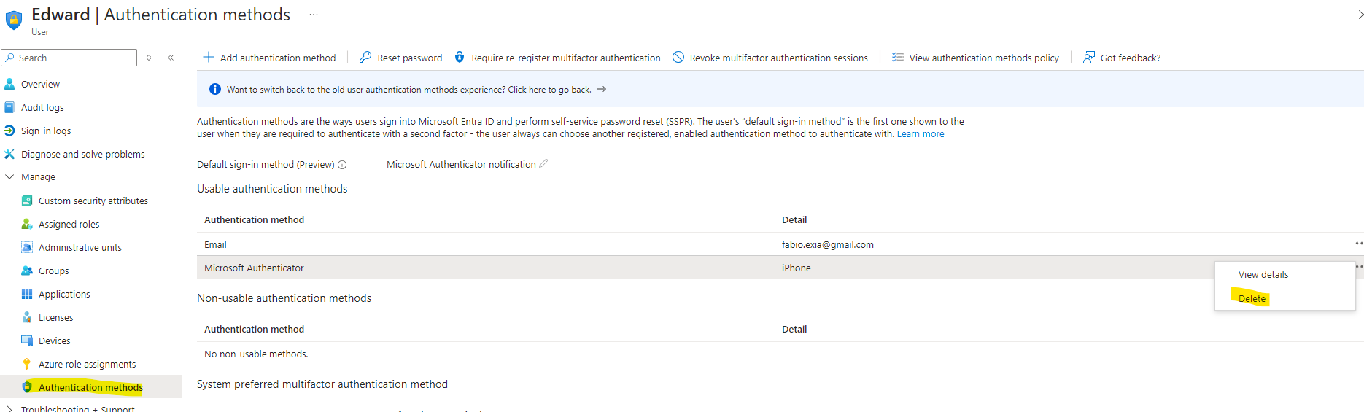
Task: Select Require re-register multifactor authentication
Action: [x=566, y=58]
